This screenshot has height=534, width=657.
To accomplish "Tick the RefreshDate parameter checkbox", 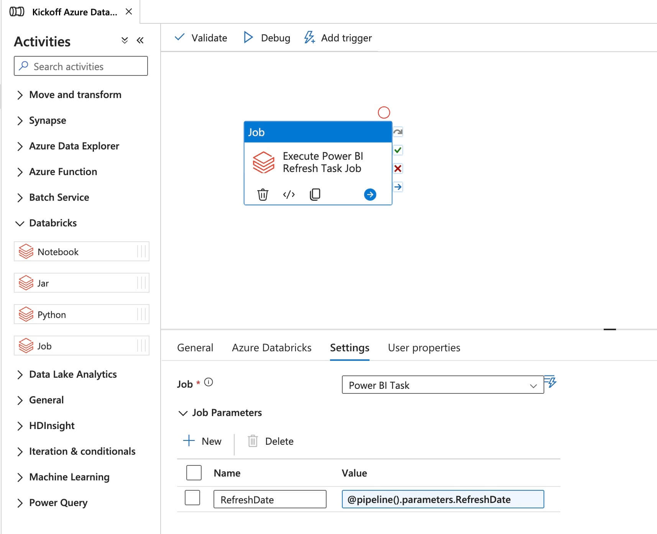I will [192, 498].
